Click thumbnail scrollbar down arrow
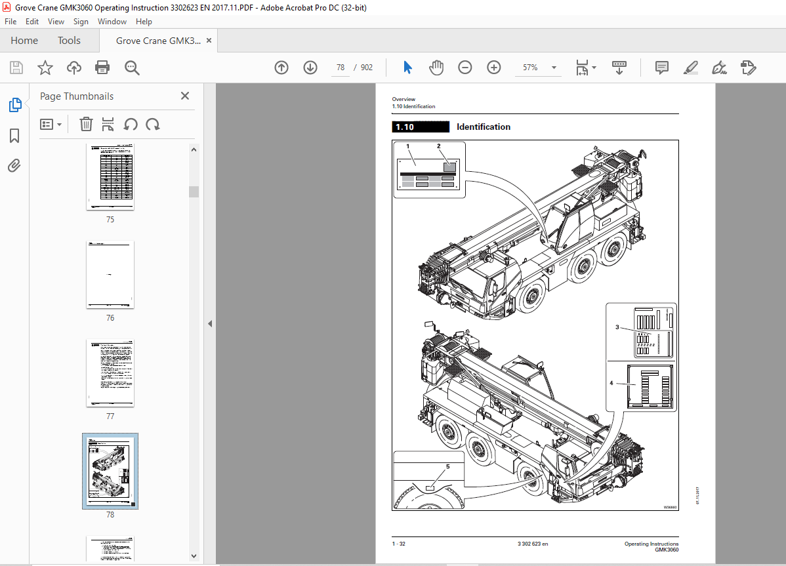Image resolution: width=786 pixels, height=566 pixels. (194, 556)
